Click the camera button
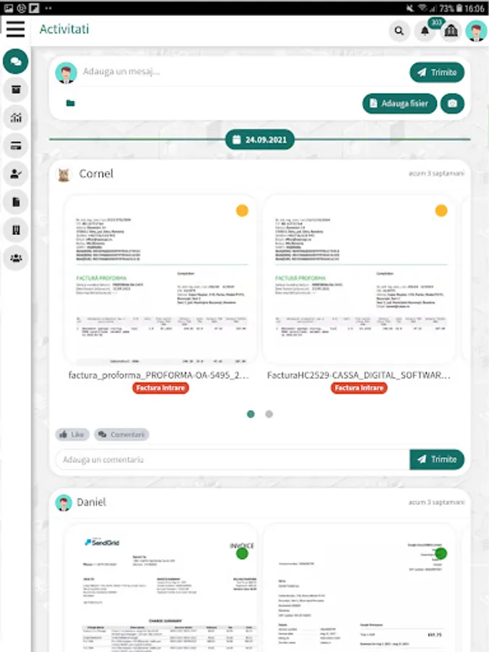The width and height of the screenshot is (489, 652). 452,104
